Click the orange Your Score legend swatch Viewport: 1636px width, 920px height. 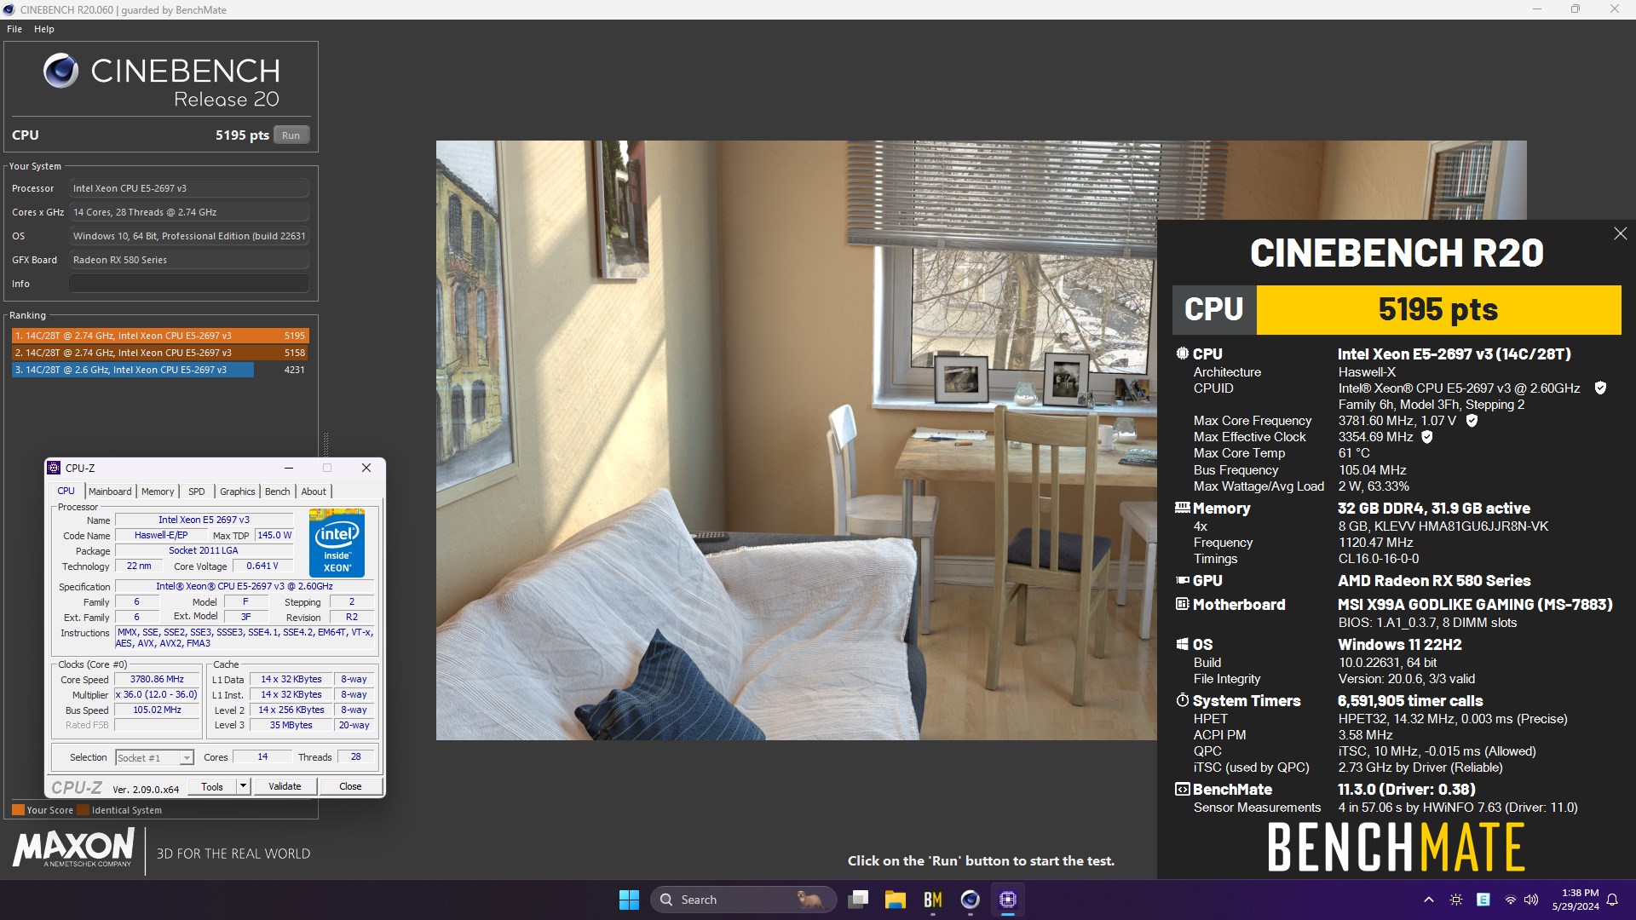coord(18,810)
